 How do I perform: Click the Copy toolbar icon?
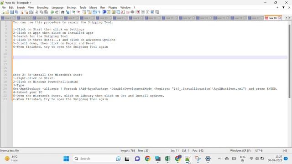(x=42, y=12)
